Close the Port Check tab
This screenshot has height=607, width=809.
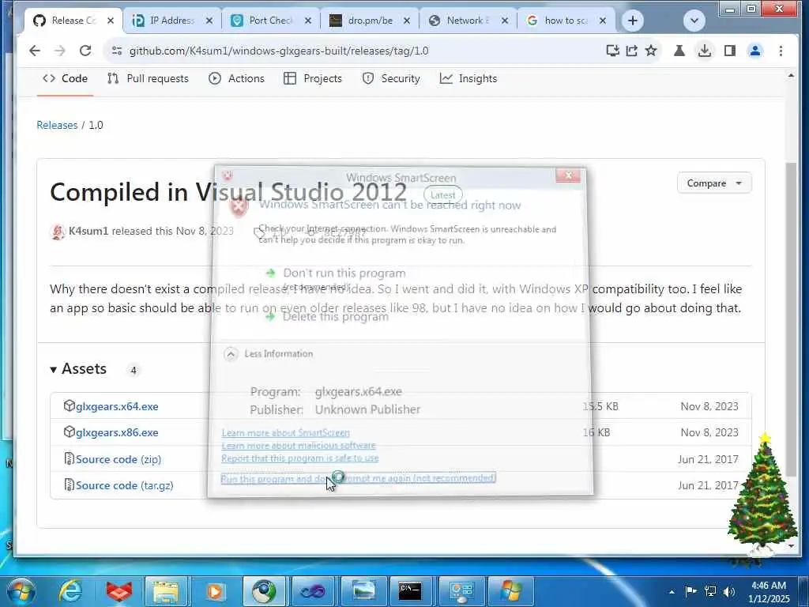click(x=308, y=21)
